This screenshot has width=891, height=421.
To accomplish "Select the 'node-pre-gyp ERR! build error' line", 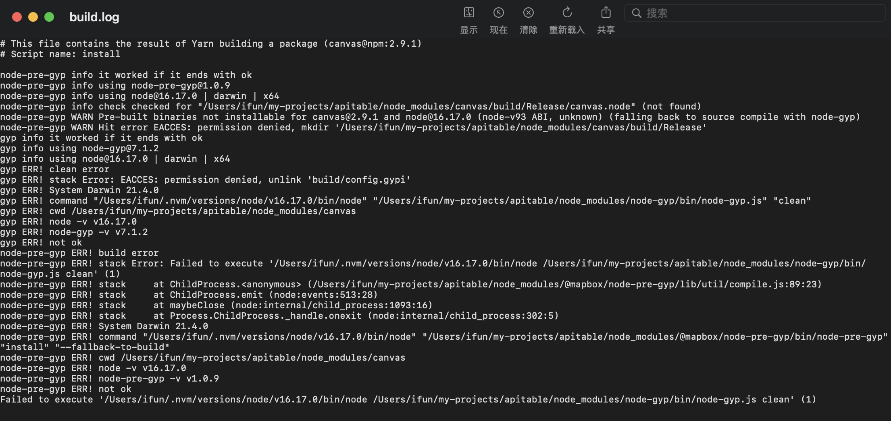I will pos(79,253).
